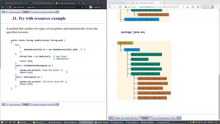Open the Windows Start menu

2,122
